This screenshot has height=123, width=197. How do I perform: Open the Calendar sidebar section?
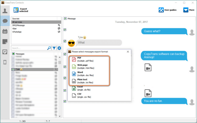[5, 31]
